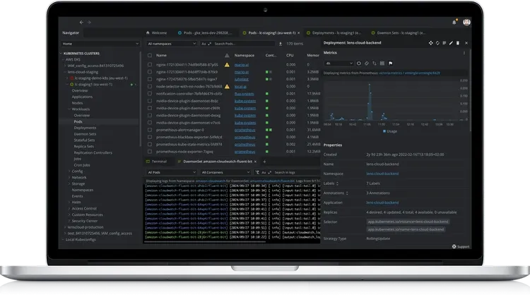Click warning icon on nginx-1721304411-74df86f588 row
The image size is (530, 295).
tap(227, 64)
